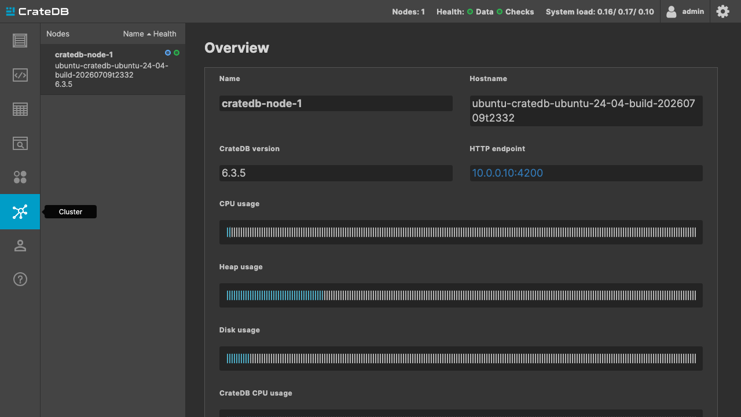Click the Heap usage bar
741x417 pixels.
click(461, 295)
